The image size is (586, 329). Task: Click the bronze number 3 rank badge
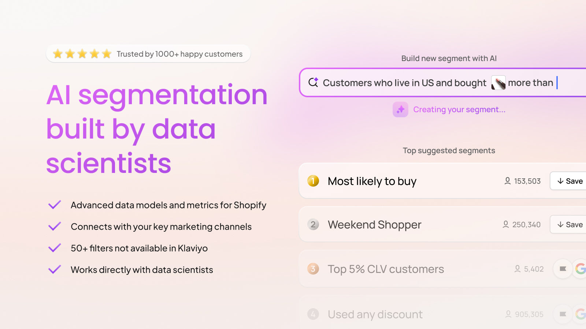click(x=313, y=269)
